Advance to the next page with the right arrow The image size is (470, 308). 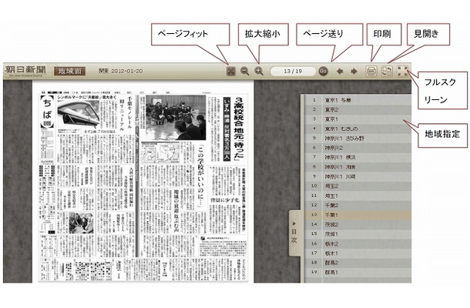pyautogui.click(x=354, y=72)
